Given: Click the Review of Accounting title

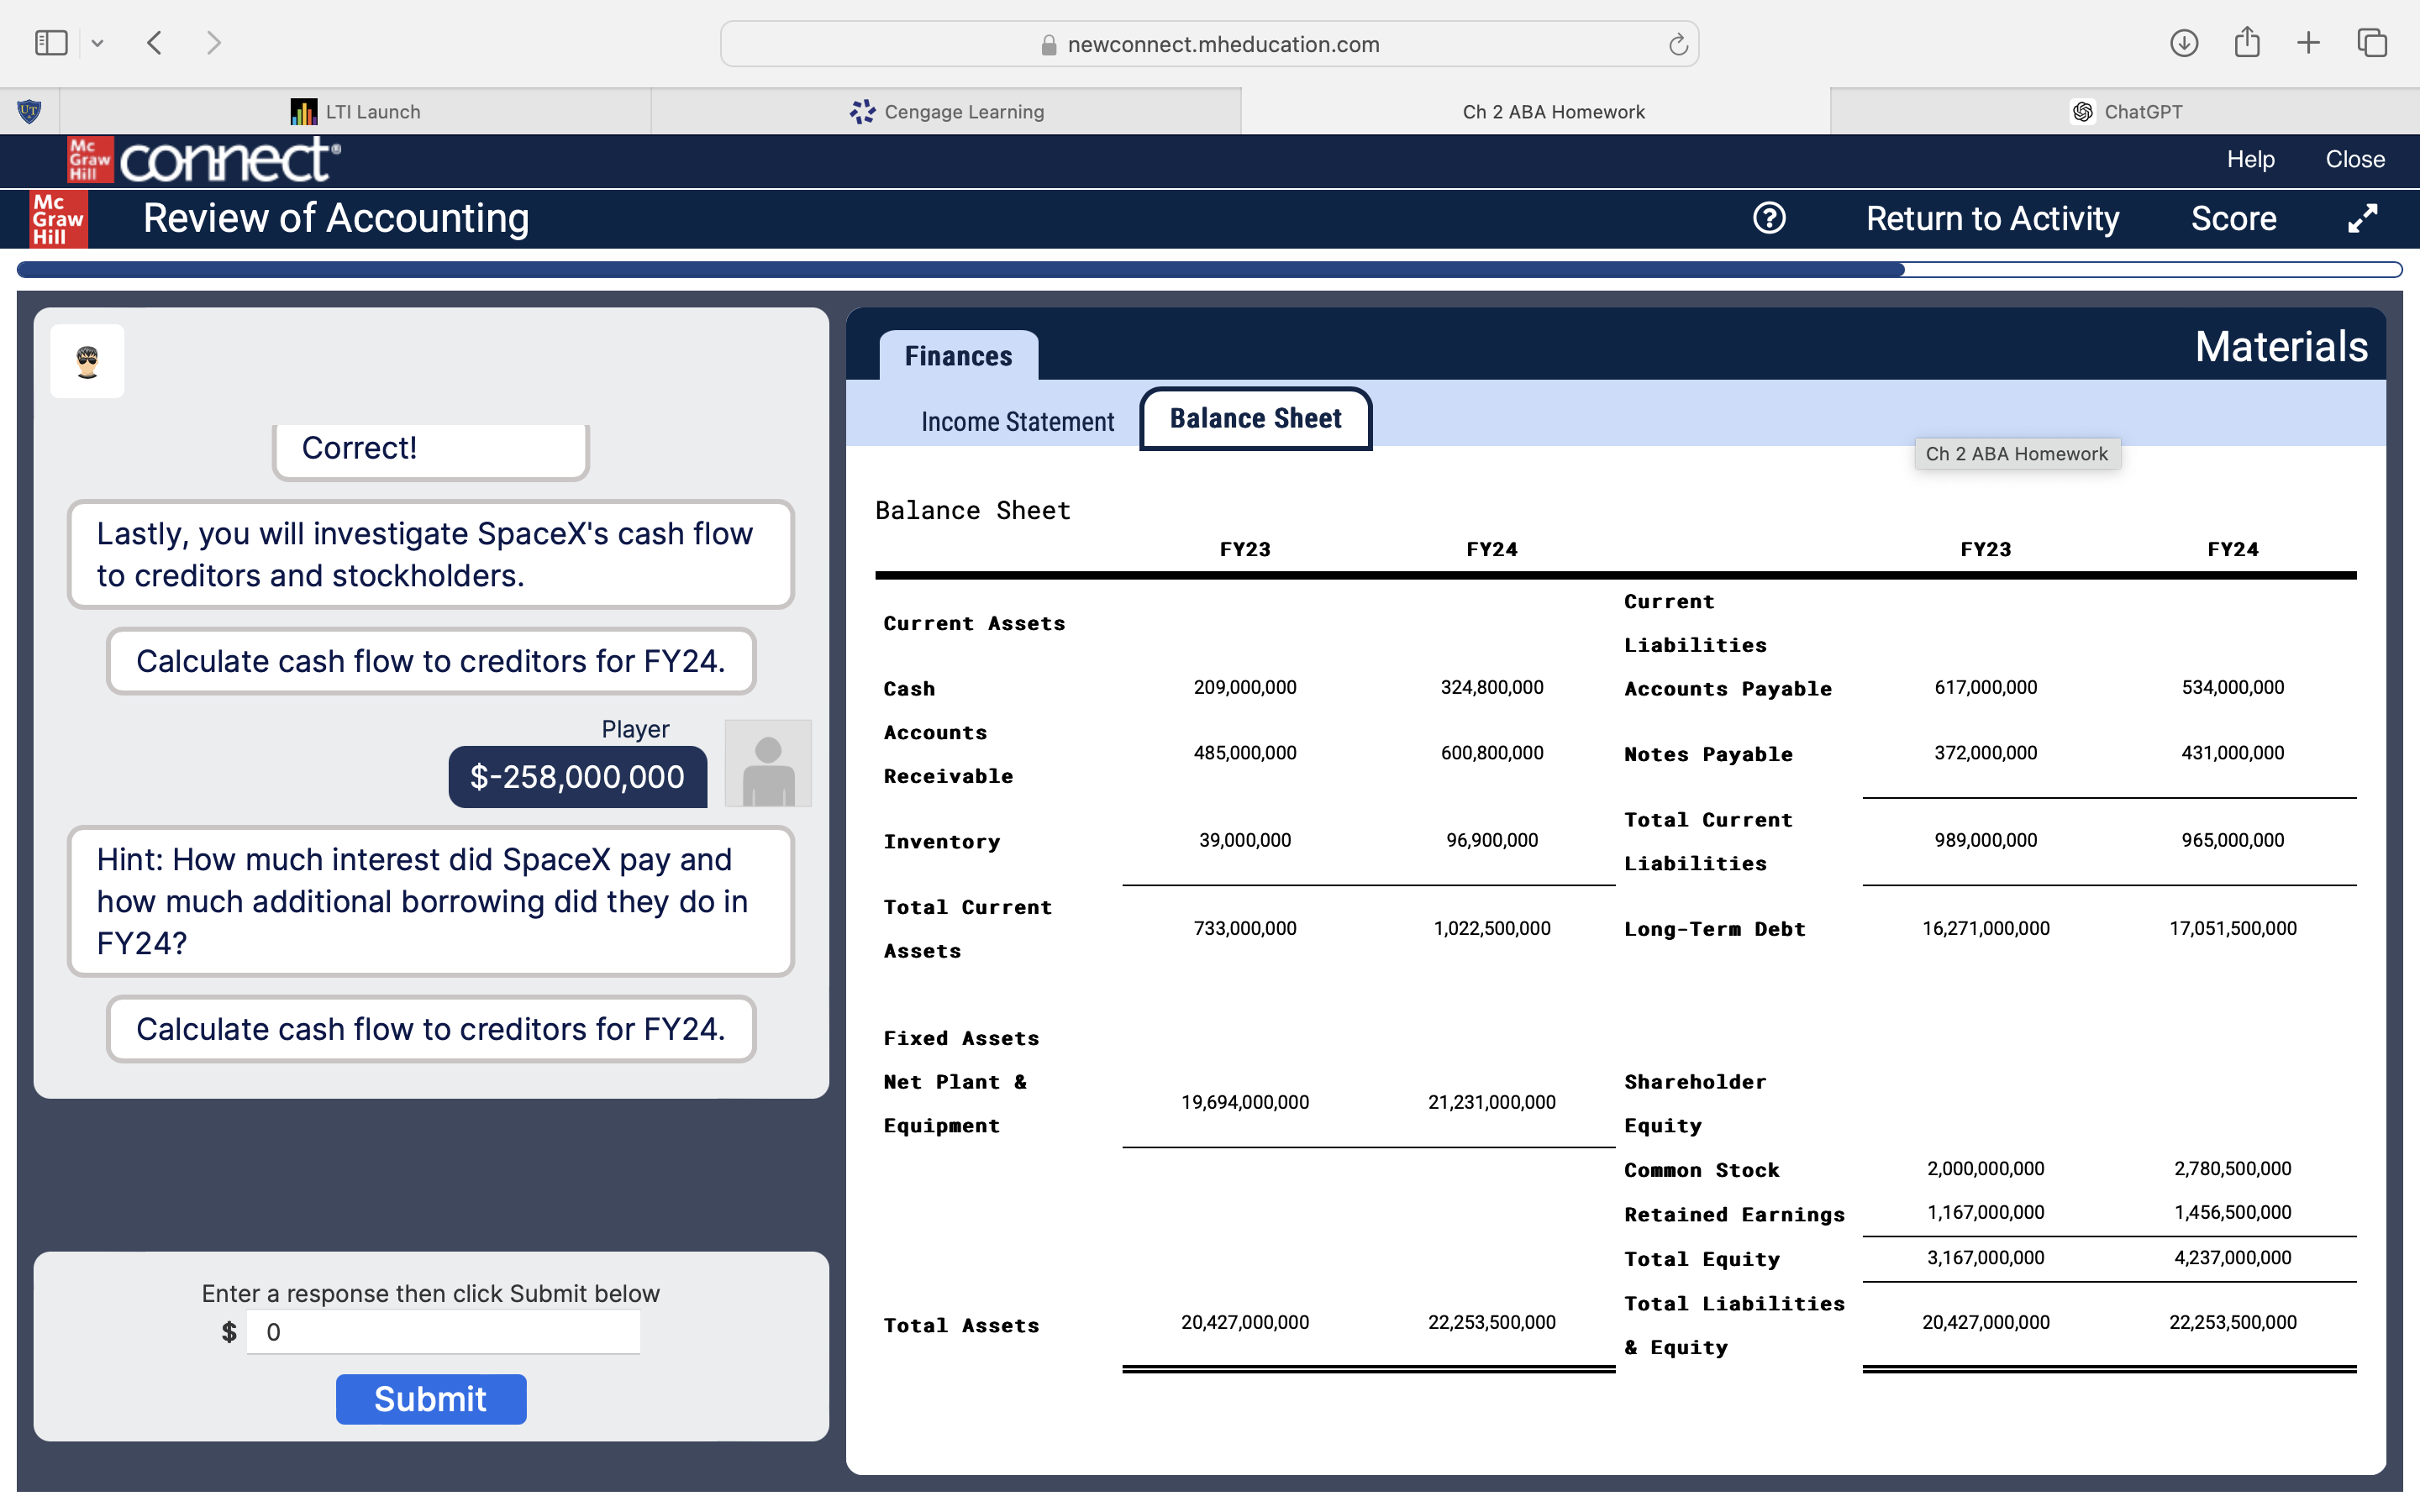Looking at the screenshot, I should [x=336, y=218].
